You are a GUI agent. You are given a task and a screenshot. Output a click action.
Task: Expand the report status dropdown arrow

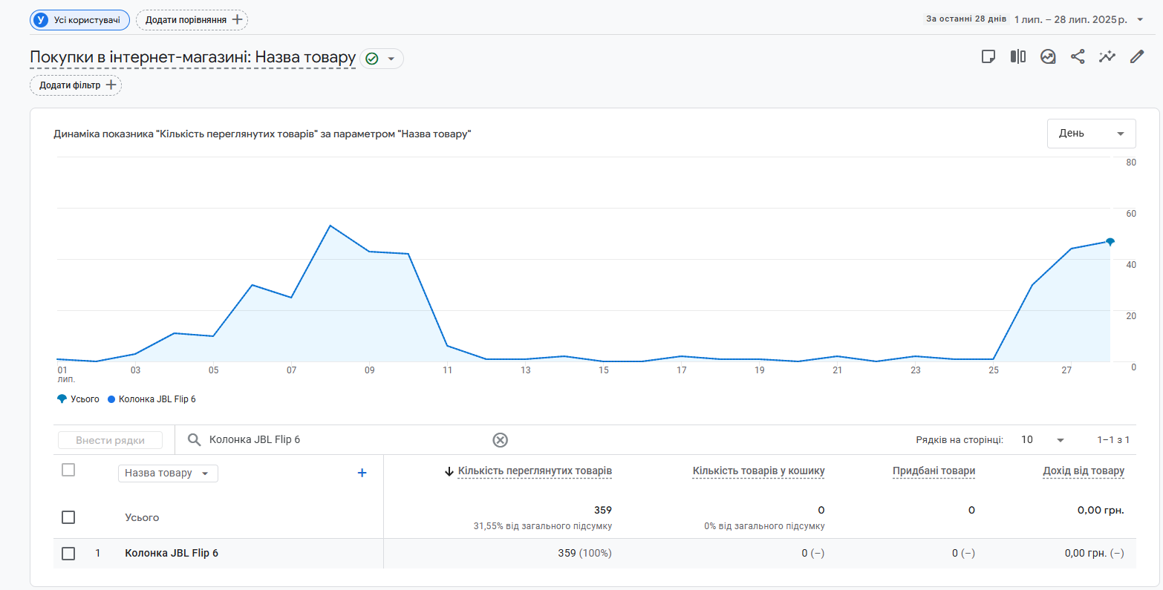[391, 59]
